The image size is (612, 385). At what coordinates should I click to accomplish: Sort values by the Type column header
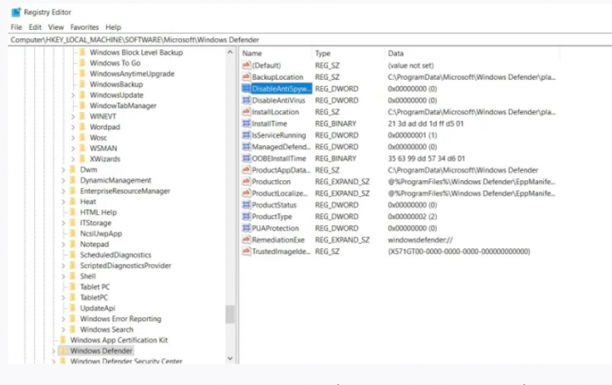(323, 53)
